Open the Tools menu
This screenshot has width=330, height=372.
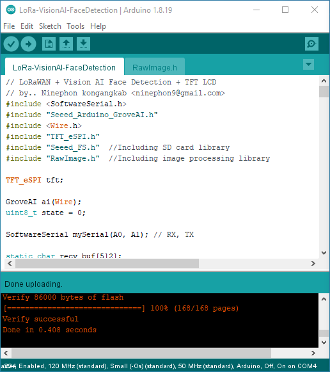(x=75, y=26)
